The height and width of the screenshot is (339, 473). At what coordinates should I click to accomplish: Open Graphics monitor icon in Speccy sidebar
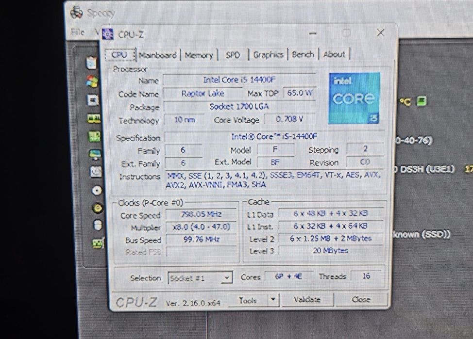click(95, 154)
